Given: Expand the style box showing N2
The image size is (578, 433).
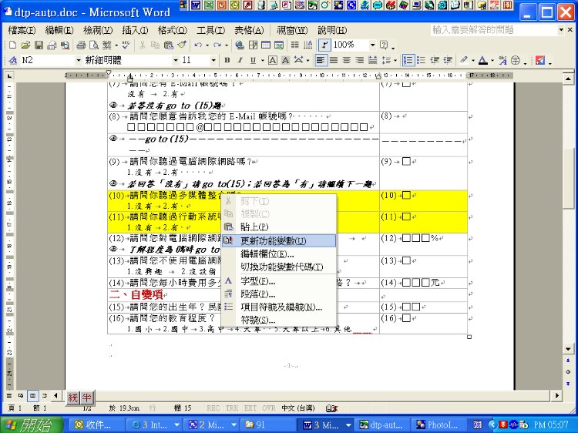Looking at the screenshot, I should coord(78,60).
